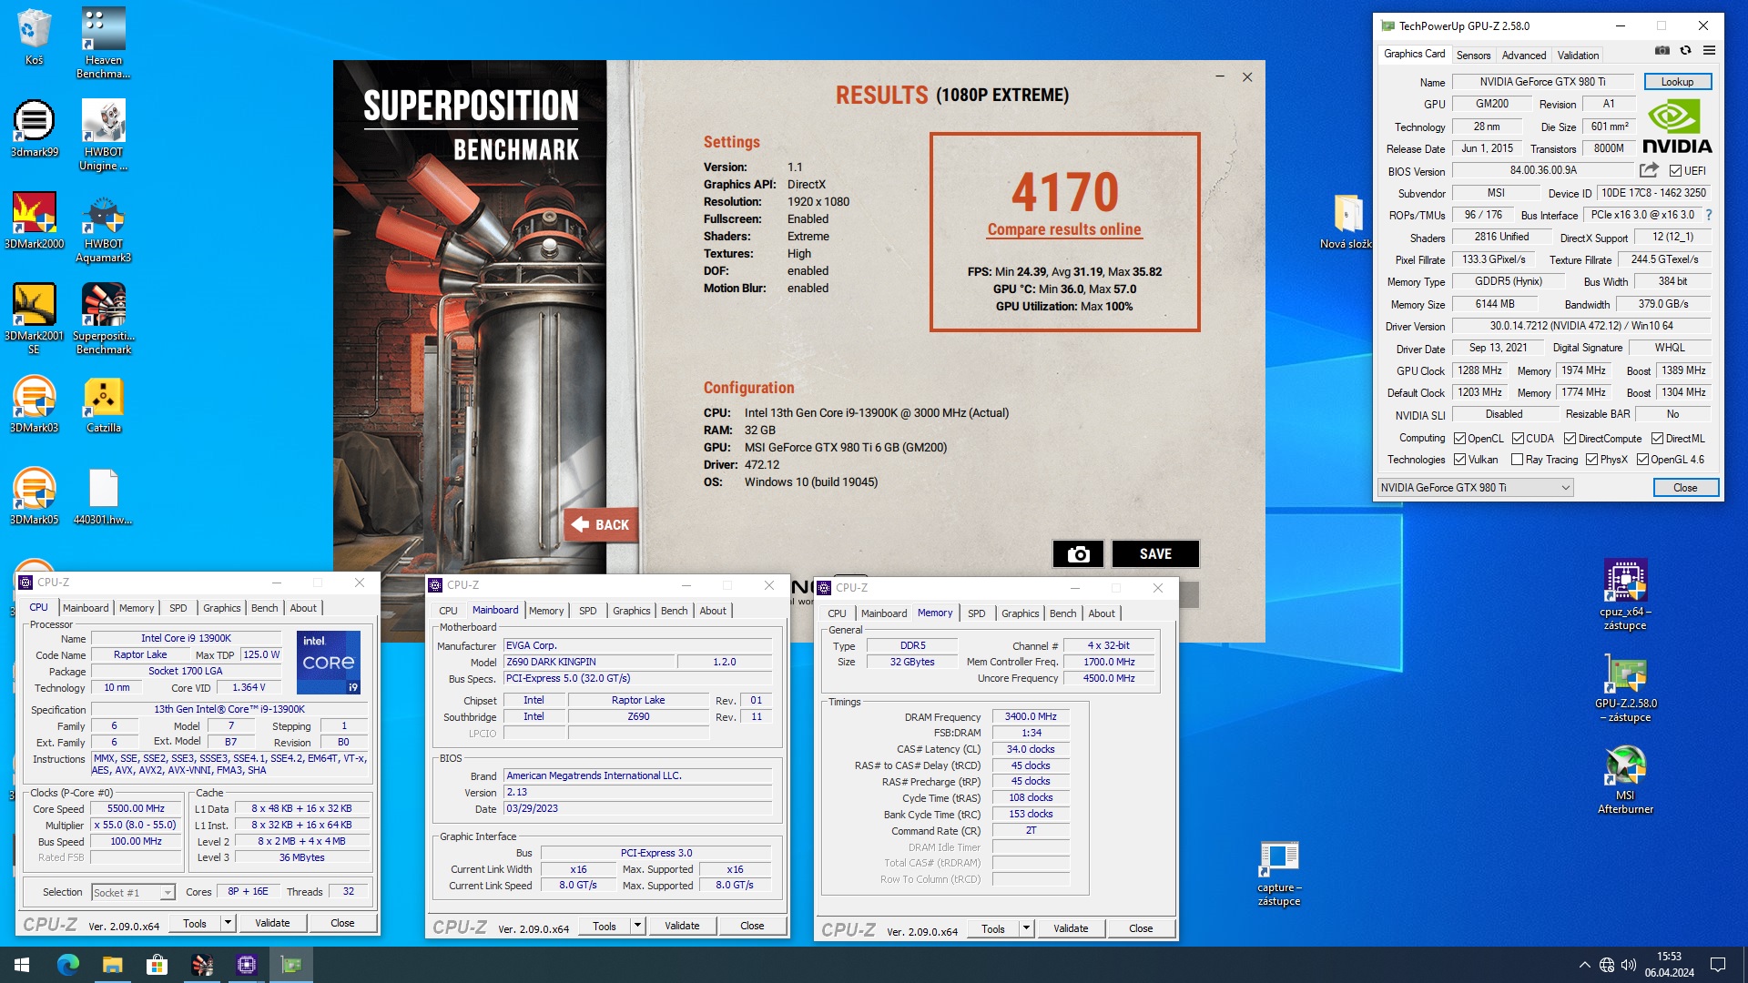The image size is (1748, 983).
Task: Click the DRAM Frequency 3400.0 MHz value
Action: point(1031,717)
